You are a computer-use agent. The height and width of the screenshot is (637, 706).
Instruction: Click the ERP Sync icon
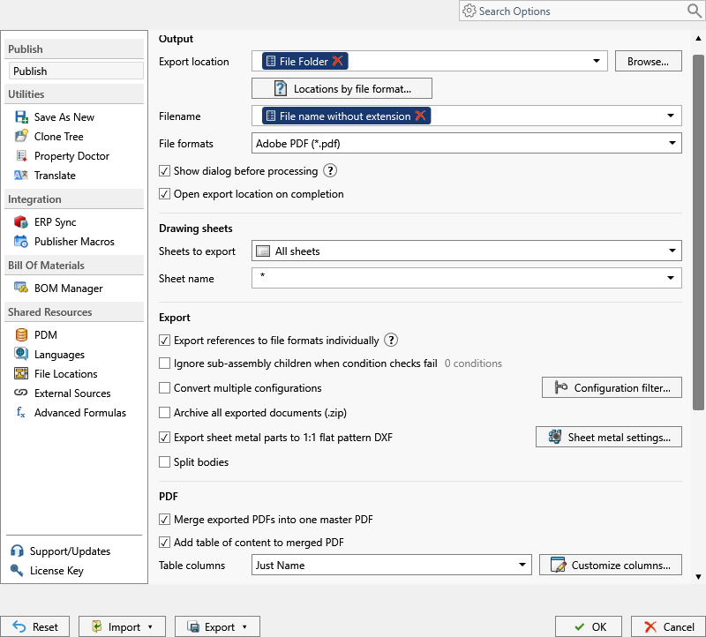(x=21, y=222)
